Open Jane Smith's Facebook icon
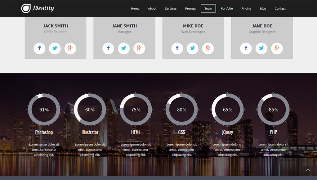 coord(108,48)
